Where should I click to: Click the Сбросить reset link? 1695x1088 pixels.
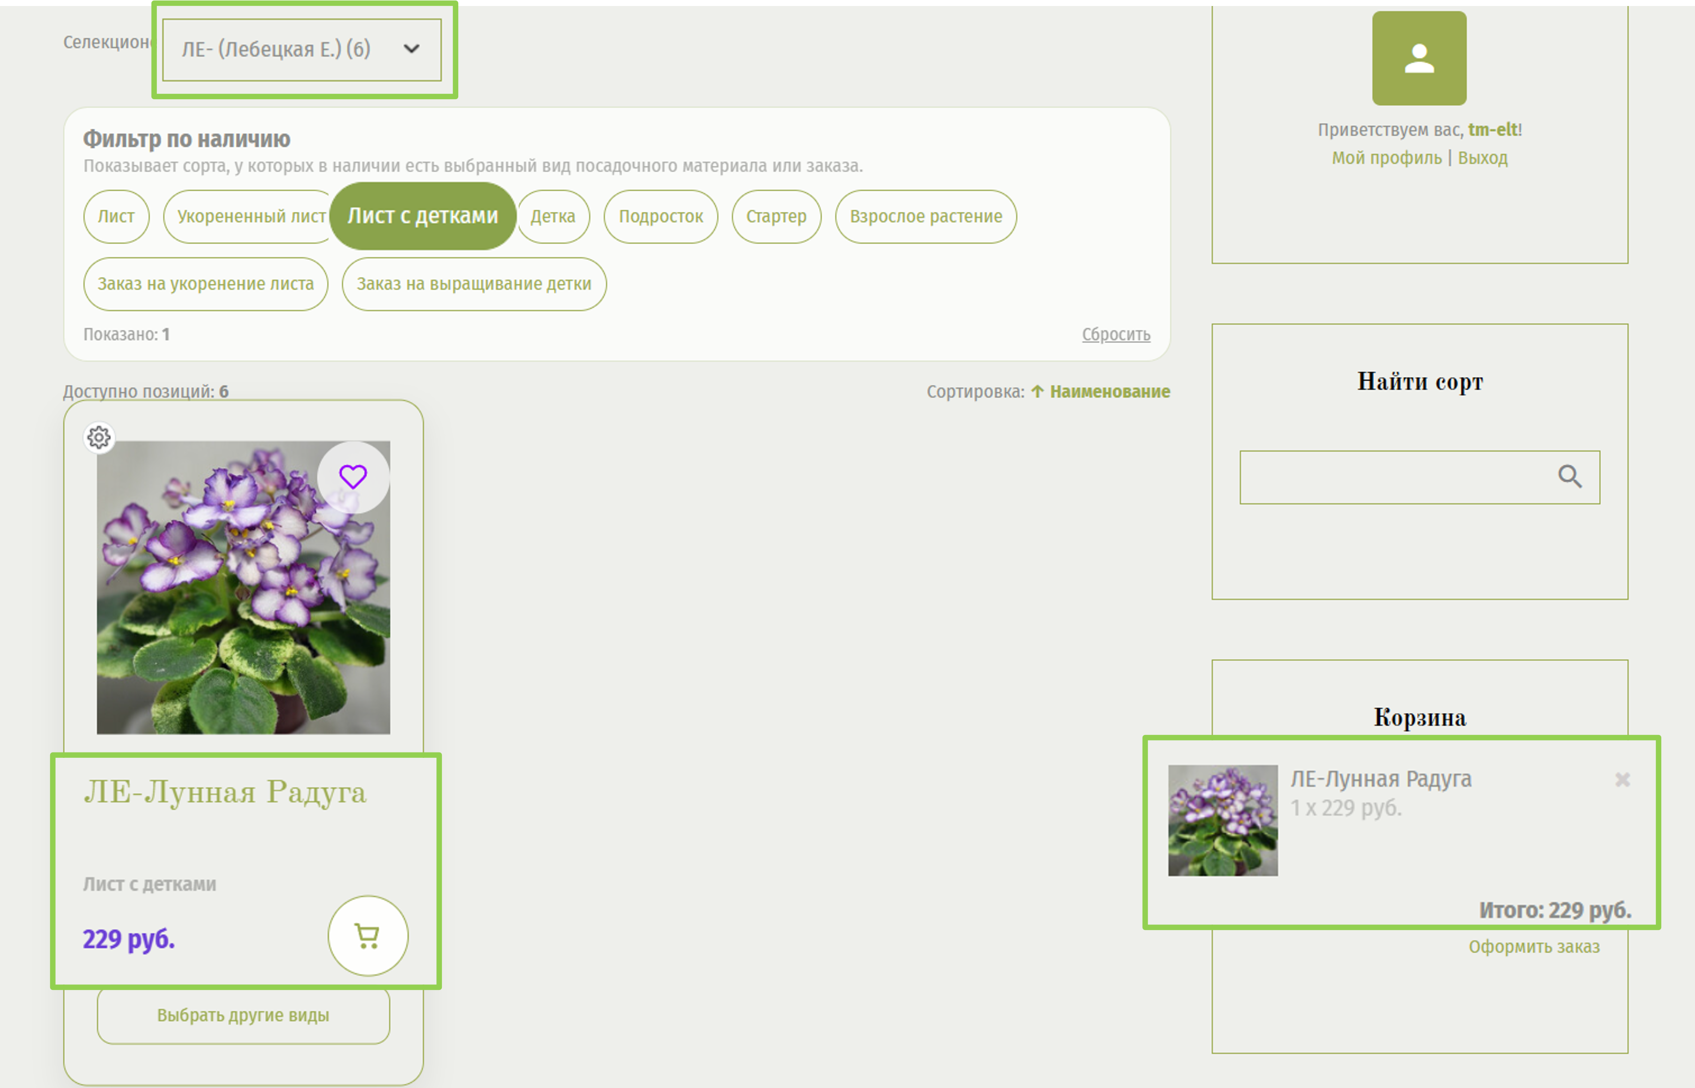click(1116, 334)
